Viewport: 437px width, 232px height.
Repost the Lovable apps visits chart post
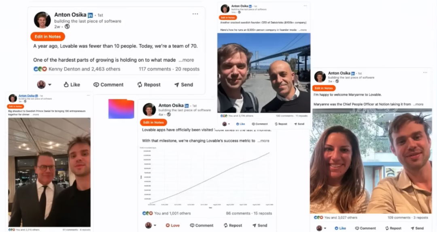click(x=233, y=225)
